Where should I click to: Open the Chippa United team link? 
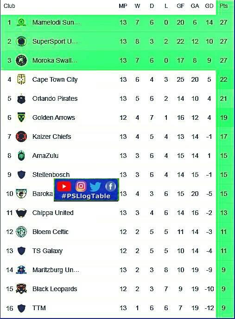[53, 213]
